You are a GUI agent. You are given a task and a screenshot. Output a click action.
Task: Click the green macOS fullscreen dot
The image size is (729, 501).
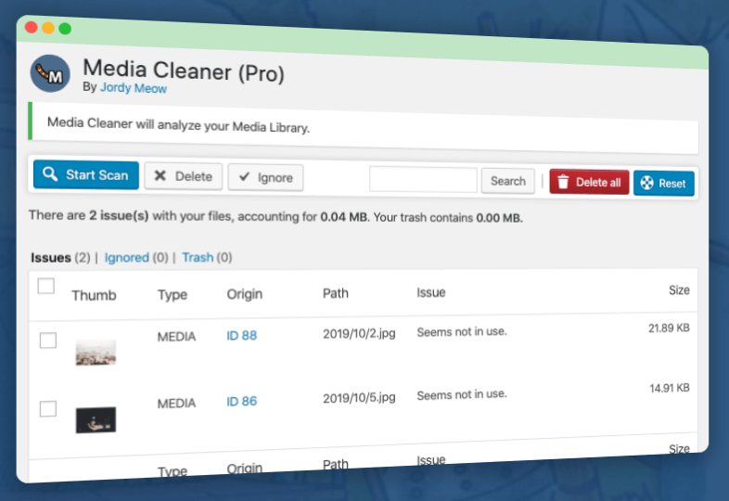[x=65, y=28]
